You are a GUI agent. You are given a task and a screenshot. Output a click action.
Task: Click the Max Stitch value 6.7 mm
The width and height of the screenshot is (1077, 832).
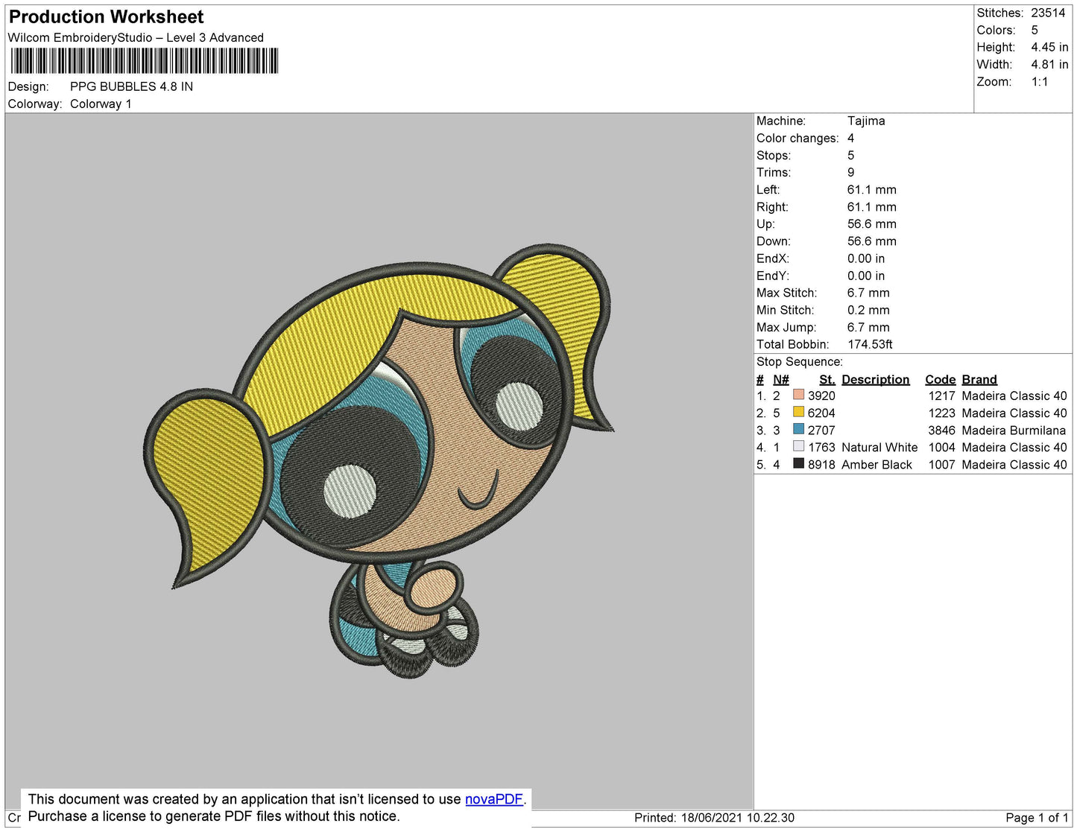tap(868, 293)
